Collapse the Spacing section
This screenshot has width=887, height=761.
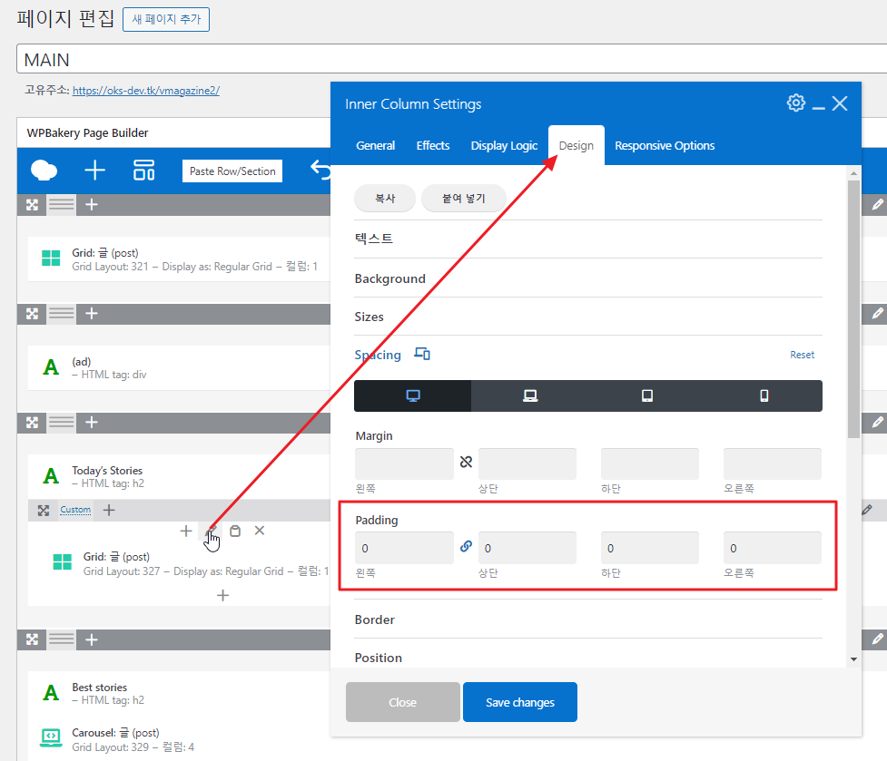[x=378, y=355]
